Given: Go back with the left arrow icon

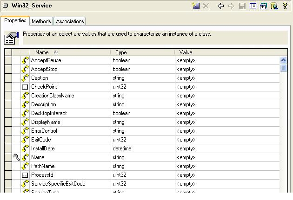Looking at the screenshot, I should click(x=221, y=6).
